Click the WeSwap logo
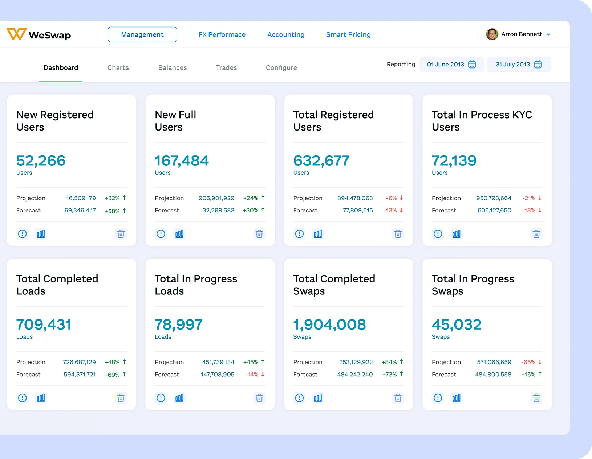592x459 pixels. (x=39, y=34)
